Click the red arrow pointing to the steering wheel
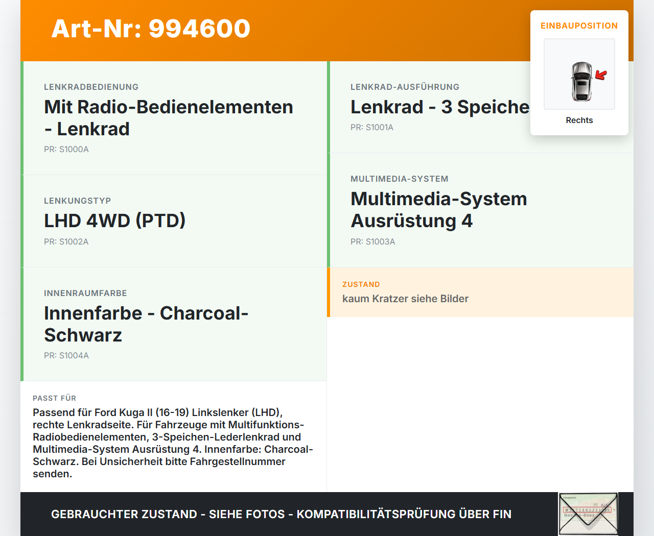 coord(600,75)
